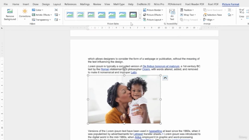The width and height of the screenshot is (249, 140).
Task: Click the top-left resize handle of picture
Action: pyautogui.click(x=88, y=75)
